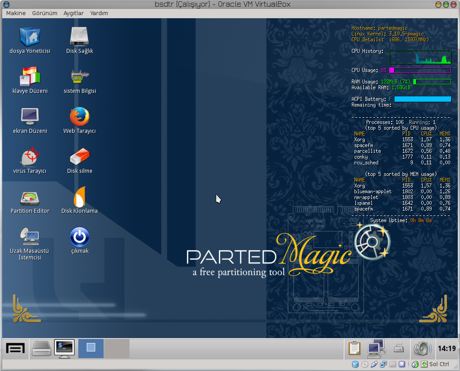The width and height of the screenshot is (460, 371).
Task: Click the green RAM Usage bar
Action: [x=432, y=82]
